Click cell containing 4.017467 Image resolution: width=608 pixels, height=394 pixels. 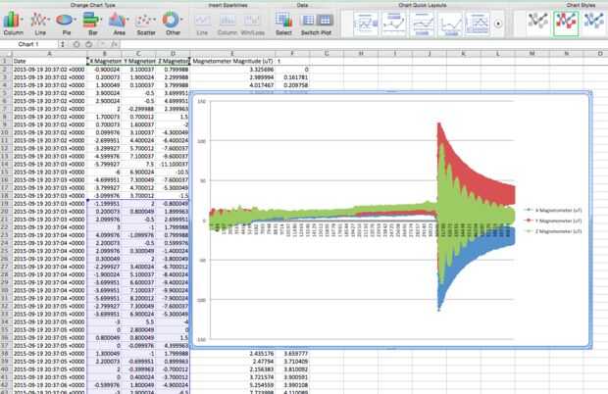point(232,85)
